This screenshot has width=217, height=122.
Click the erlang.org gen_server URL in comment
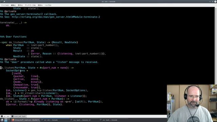[x=56, y=17]
